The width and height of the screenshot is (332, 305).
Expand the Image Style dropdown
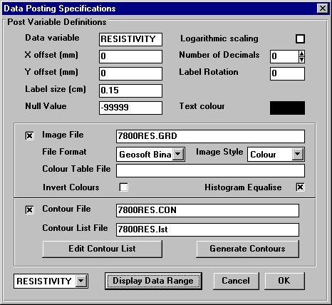[x=298, y=155]
